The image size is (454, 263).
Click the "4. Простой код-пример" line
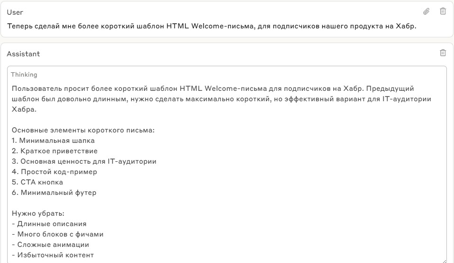click(x=54, y=172)
